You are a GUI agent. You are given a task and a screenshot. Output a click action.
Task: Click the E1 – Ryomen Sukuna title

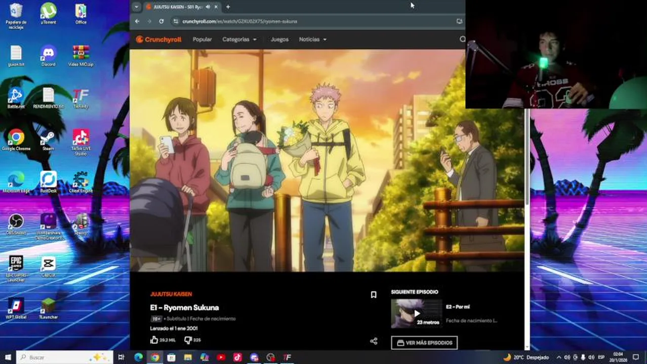(x=184, y=307)
